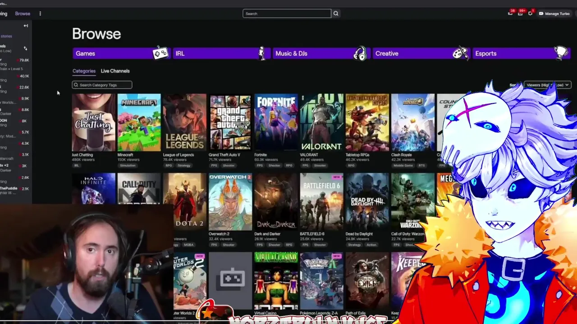Collapse the left sidebar with the arrow icon
This screenshot has width=577, height=324.
point(26,26)
